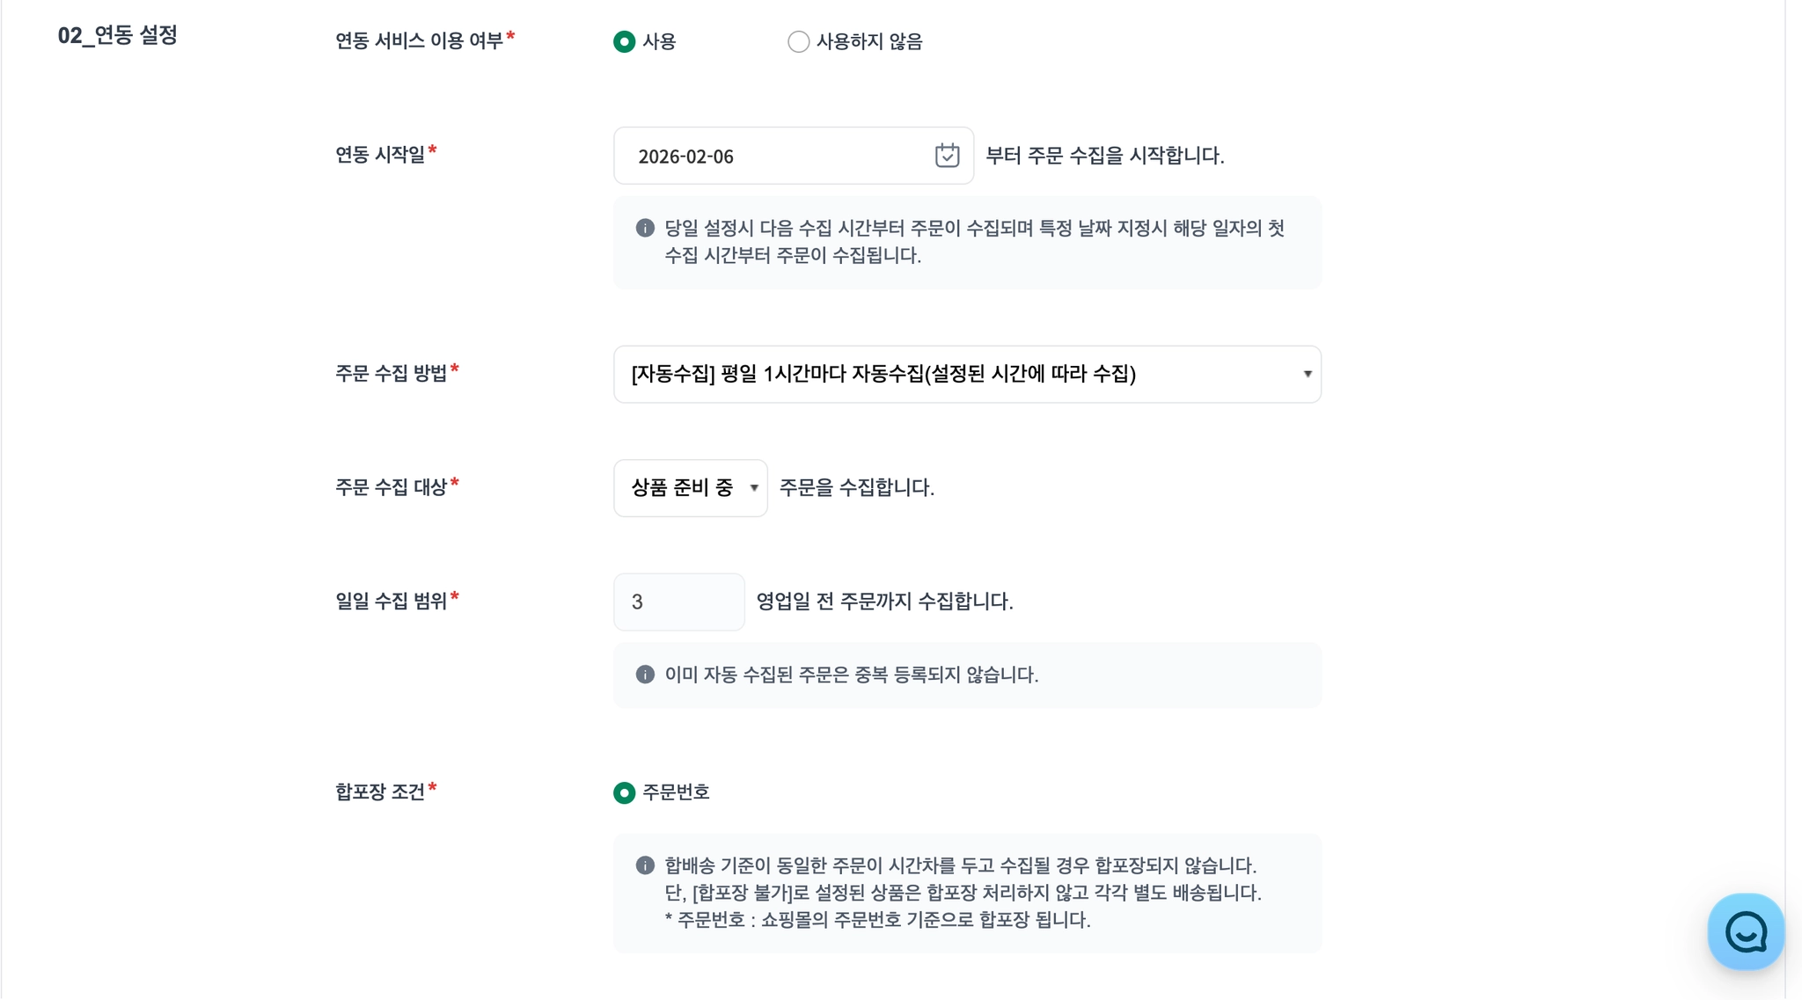Select the 사용하지 않음 radio option
The width and height of the screenshot is (1802, 1000).
click(798, 41)
